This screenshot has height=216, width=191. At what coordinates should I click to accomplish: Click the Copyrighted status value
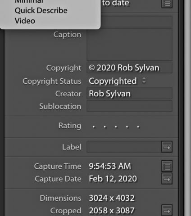click(113, 81)
